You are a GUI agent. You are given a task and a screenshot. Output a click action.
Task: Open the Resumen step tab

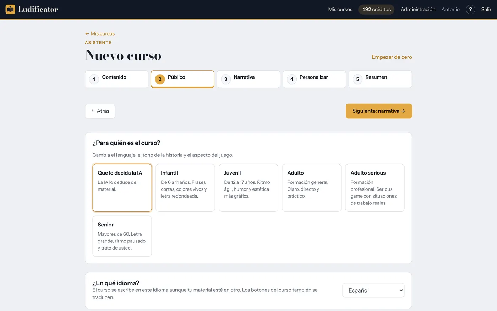coord(380,79)
